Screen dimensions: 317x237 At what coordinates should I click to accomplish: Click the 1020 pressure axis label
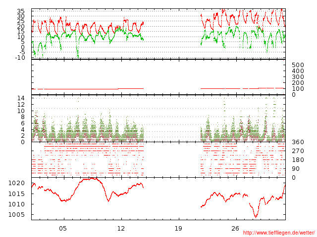16,183
